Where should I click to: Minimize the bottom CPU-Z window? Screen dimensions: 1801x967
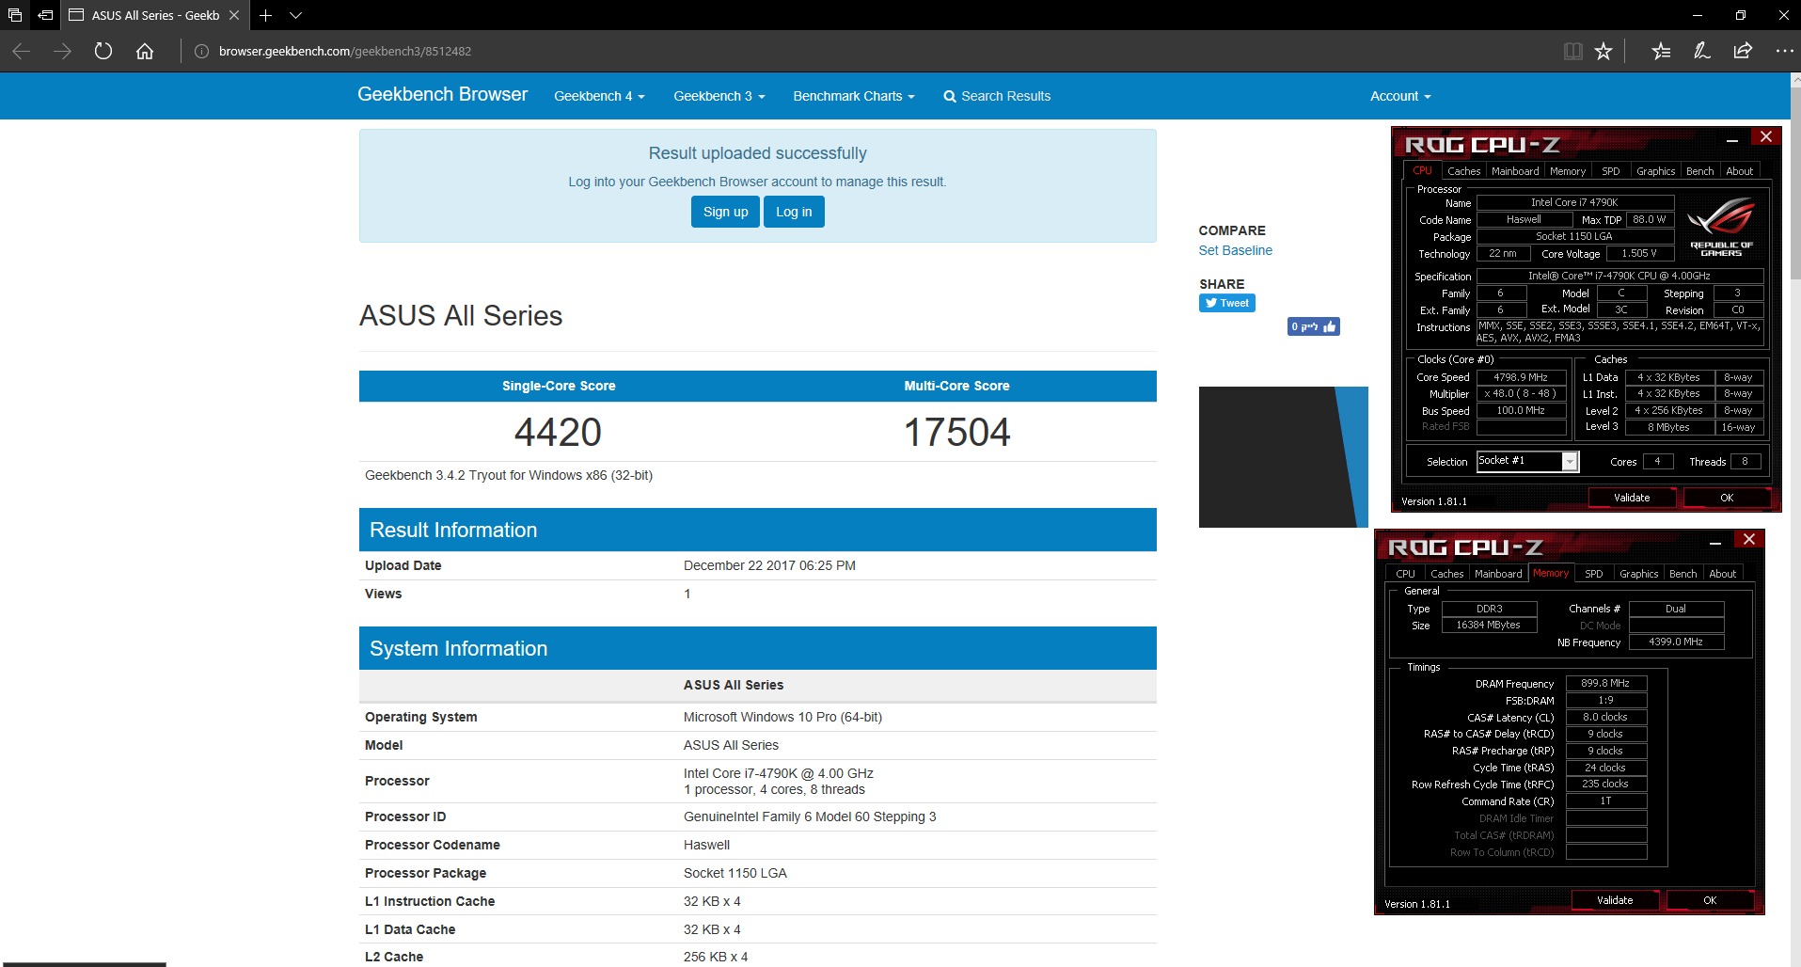[1715, 541]
